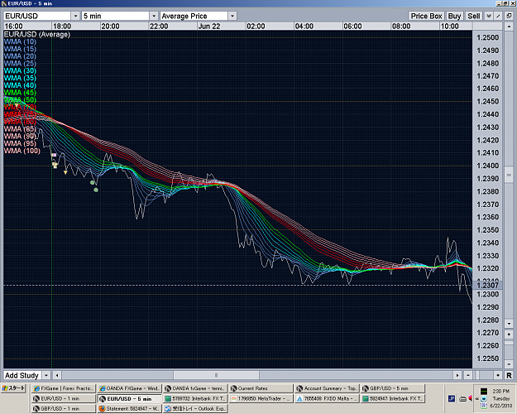Click the vertical price scrollbar thumb
The height and width of the screenshot is (414, 517).
click(x=509, y=176)
